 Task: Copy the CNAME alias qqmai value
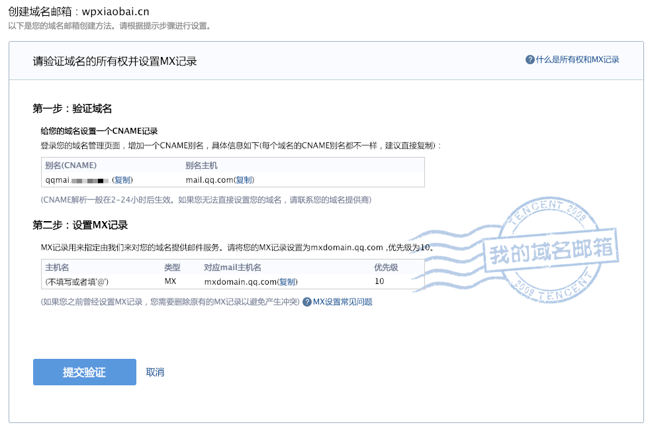(122, 180)
